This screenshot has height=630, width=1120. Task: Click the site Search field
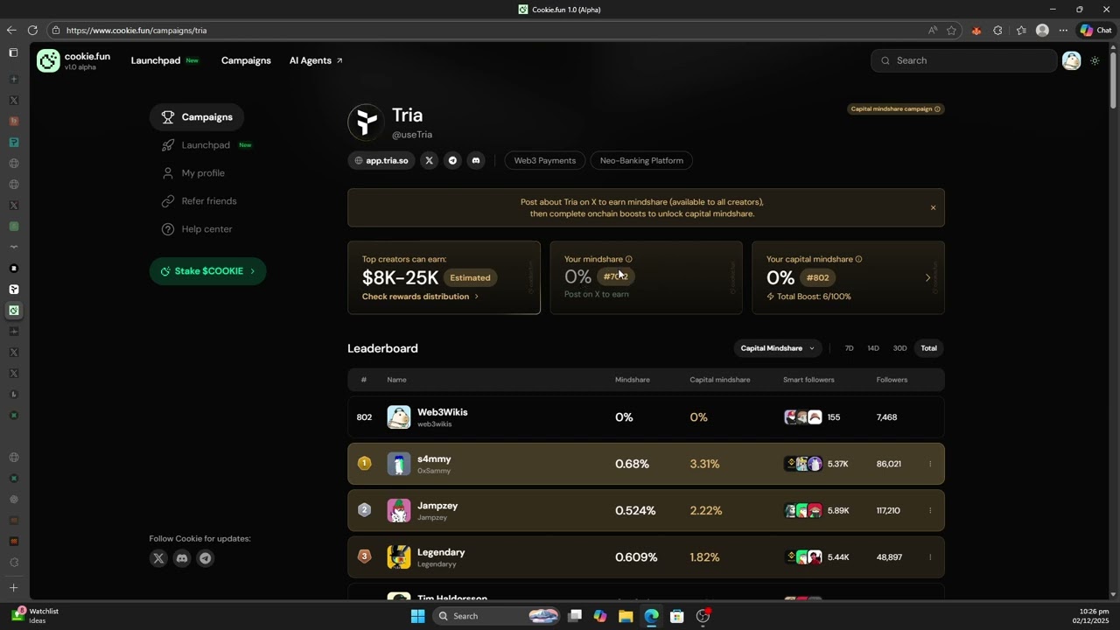click(964, 60)
